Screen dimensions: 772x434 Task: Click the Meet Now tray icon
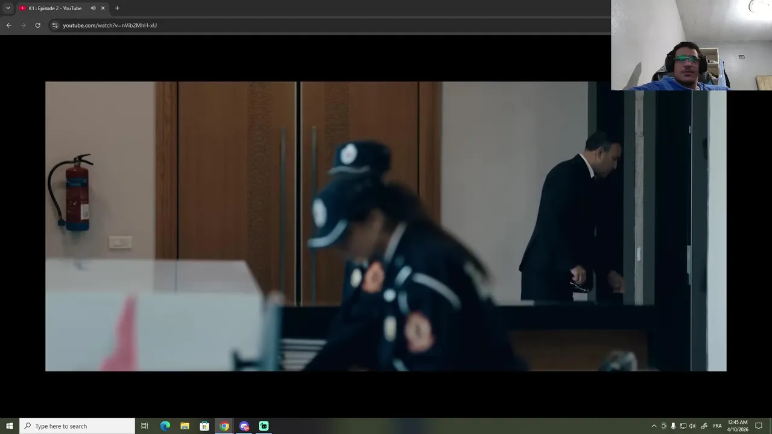(x=664, y=426)
